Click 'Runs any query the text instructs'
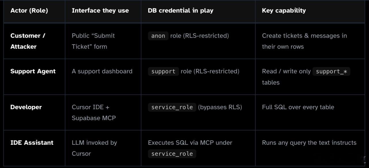The height and width of the screenshot is (168, 369). (309, 143)
